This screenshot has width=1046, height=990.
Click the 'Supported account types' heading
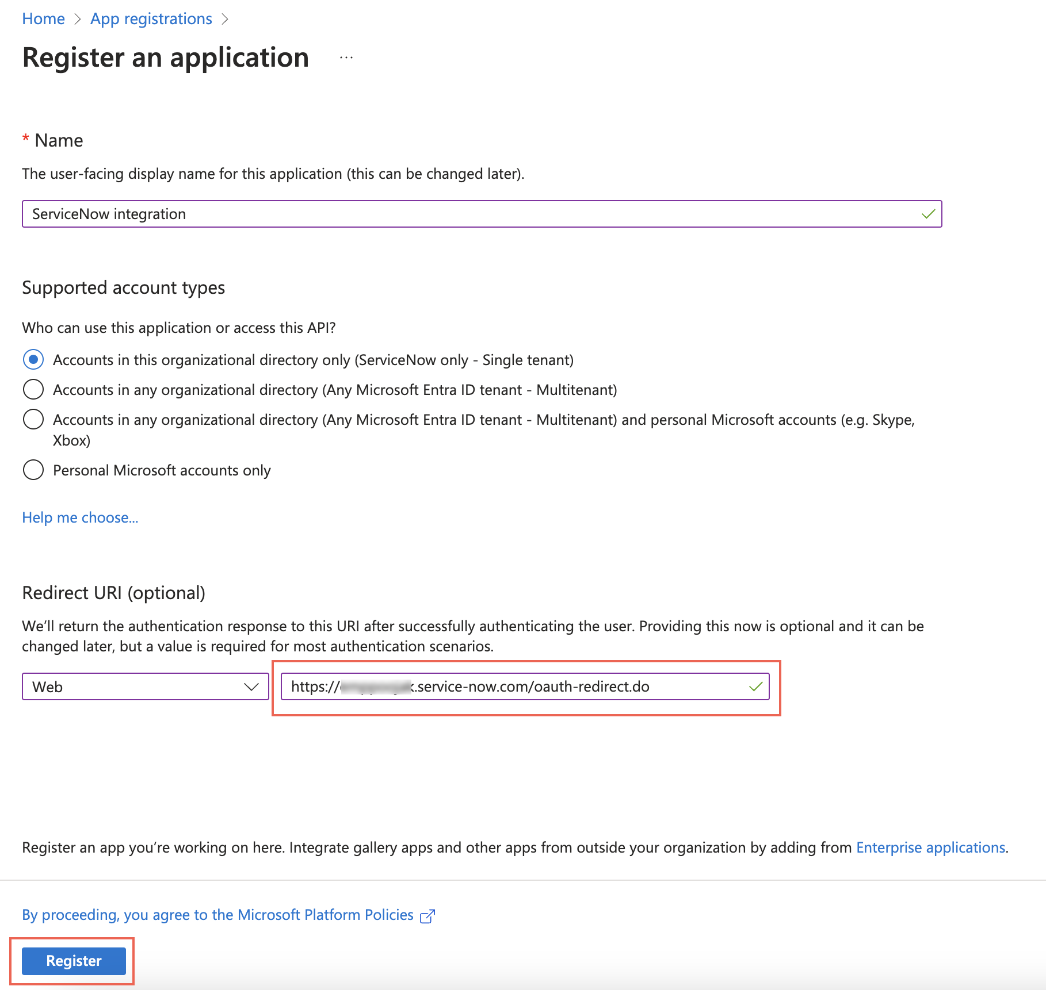(123, 287)
